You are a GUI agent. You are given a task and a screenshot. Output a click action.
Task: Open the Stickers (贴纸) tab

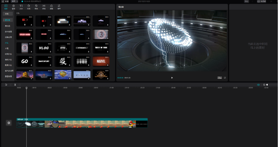click(x=29, y=6)
